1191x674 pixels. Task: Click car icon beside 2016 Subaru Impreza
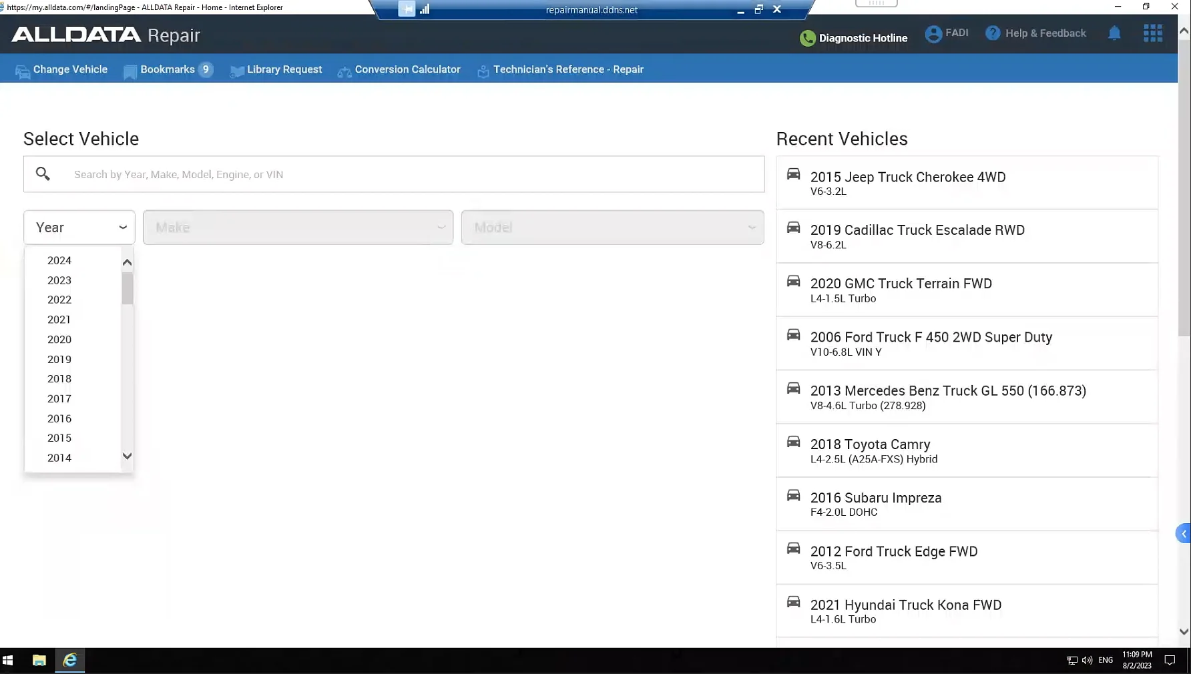(793, 495)
